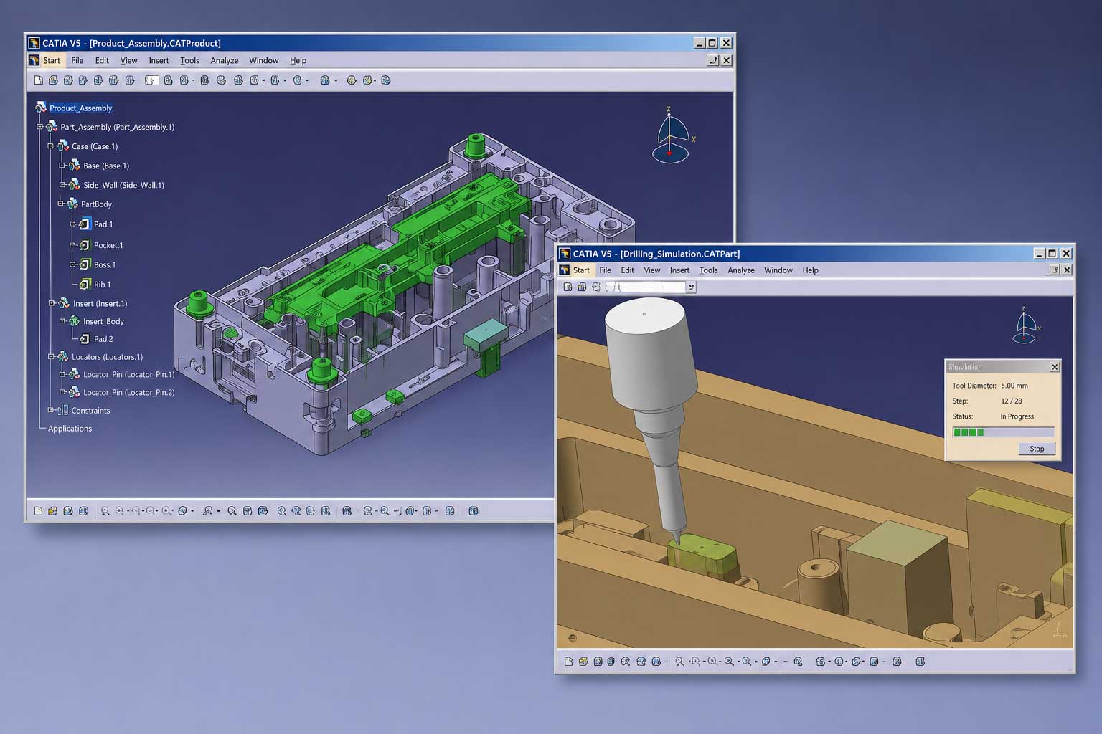Screen dimensions: 1102x734
Task: Activate the highlighted Select arrow tool in Product_Assembly toolbar
Action: point(151,80)
